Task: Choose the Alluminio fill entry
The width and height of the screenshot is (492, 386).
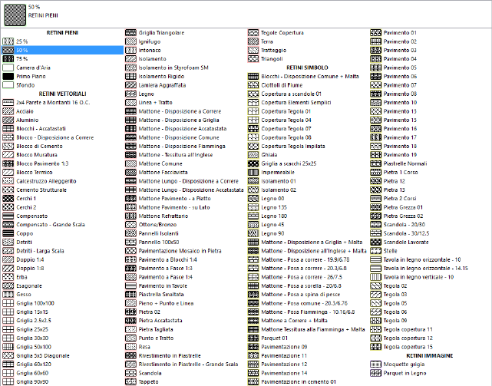Action: (x=28, y=120)
